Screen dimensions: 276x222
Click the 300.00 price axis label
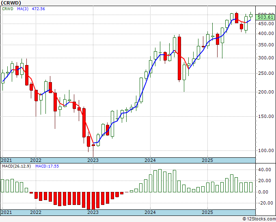(x=267, y=58)
